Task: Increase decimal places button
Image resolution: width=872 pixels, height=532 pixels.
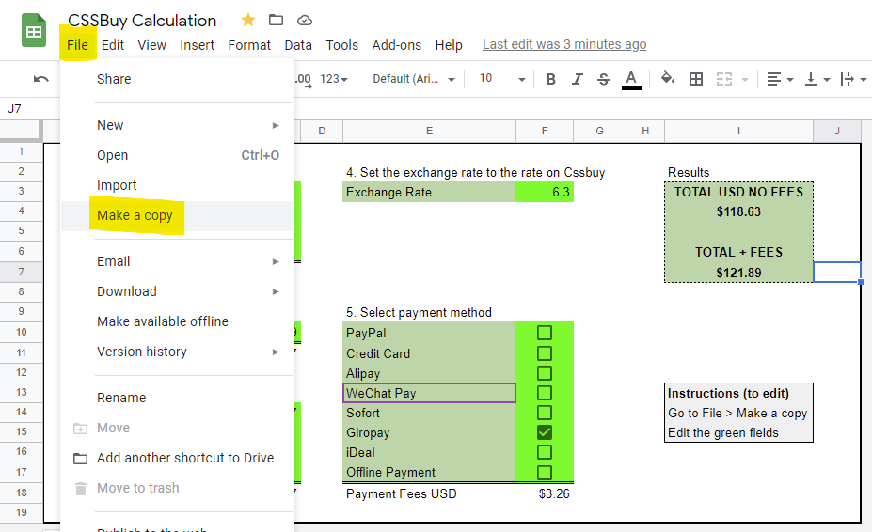Action: (303, 80)
